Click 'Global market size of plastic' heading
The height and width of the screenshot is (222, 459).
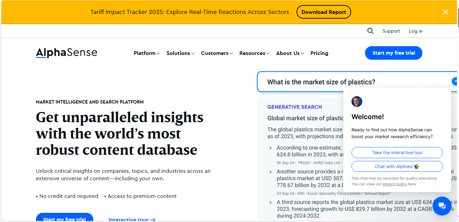click(305, 118)
